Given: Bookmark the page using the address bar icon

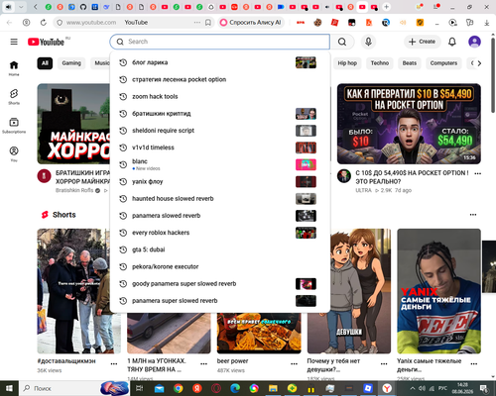Looking at the screenshot, I should tap(208, 23).
